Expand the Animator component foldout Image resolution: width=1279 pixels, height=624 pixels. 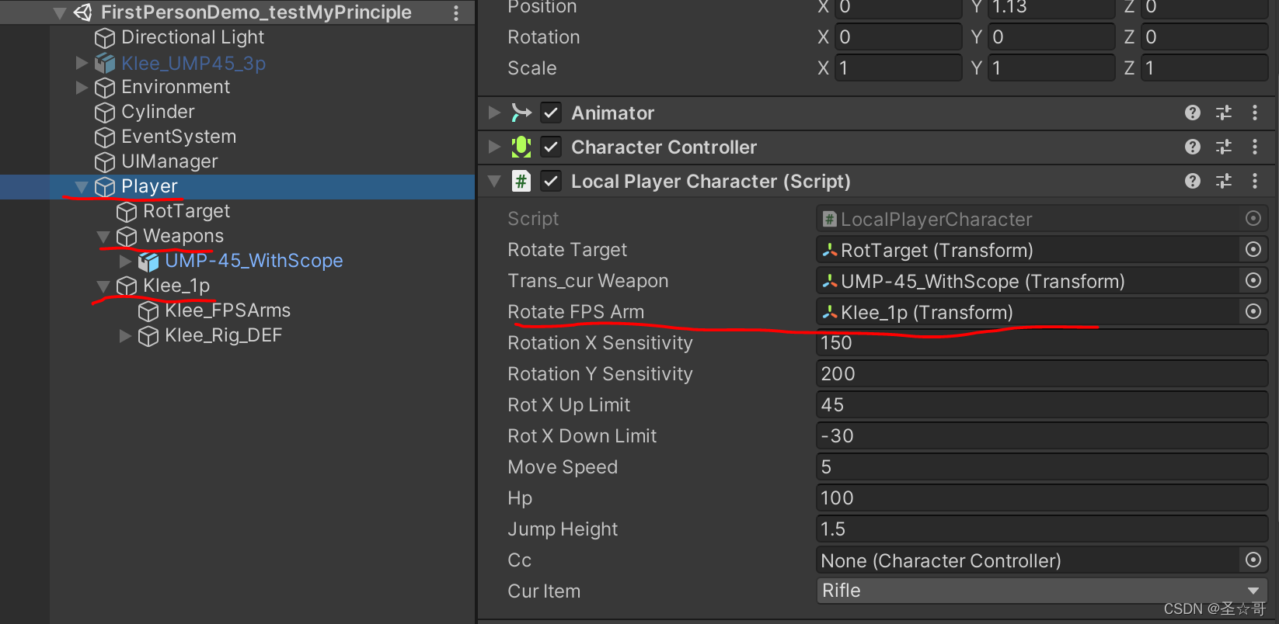(x=493, y=113)
